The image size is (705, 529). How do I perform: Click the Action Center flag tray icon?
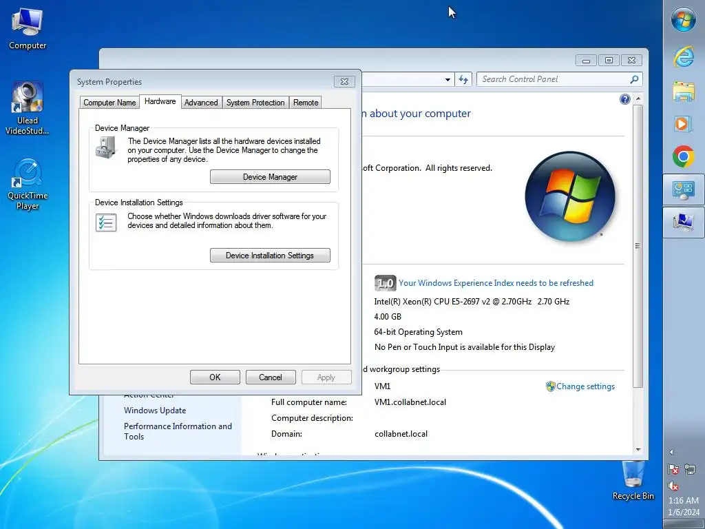[673, 469]
